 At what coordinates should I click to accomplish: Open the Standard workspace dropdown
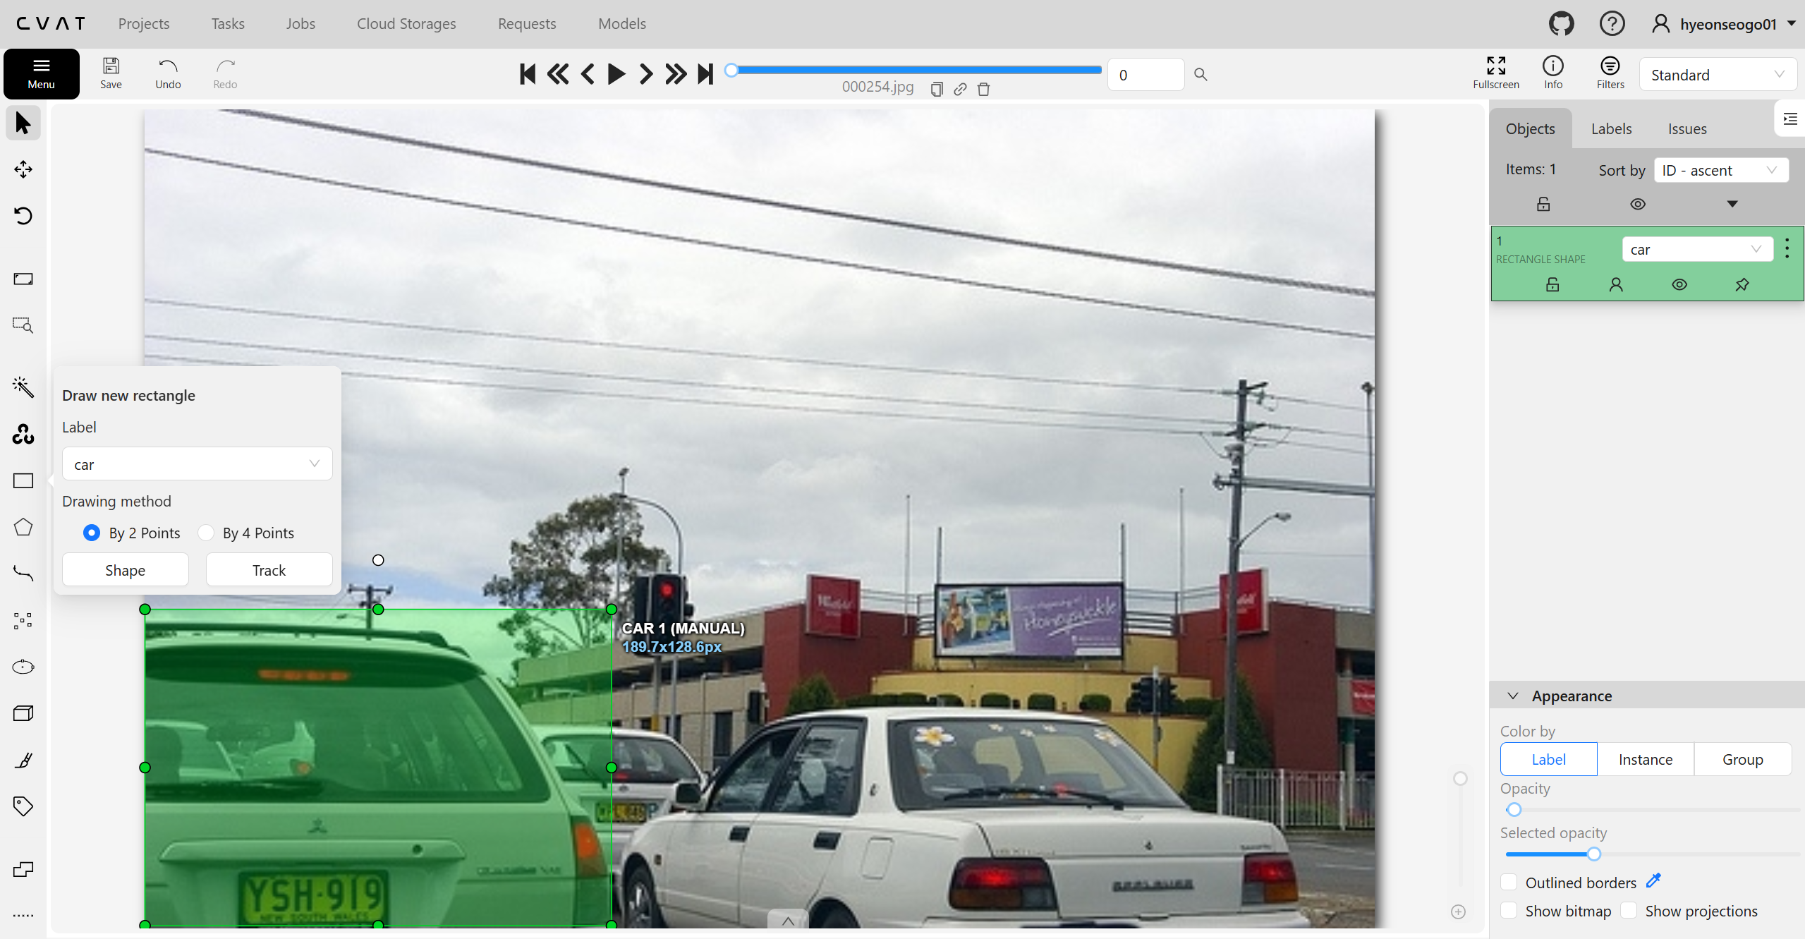[1717, 75]
